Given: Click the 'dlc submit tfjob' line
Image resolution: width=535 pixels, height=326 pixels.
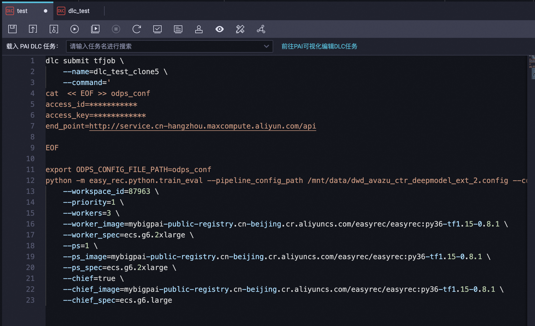Looking at the screenshot, I should (x=85, y=61).
